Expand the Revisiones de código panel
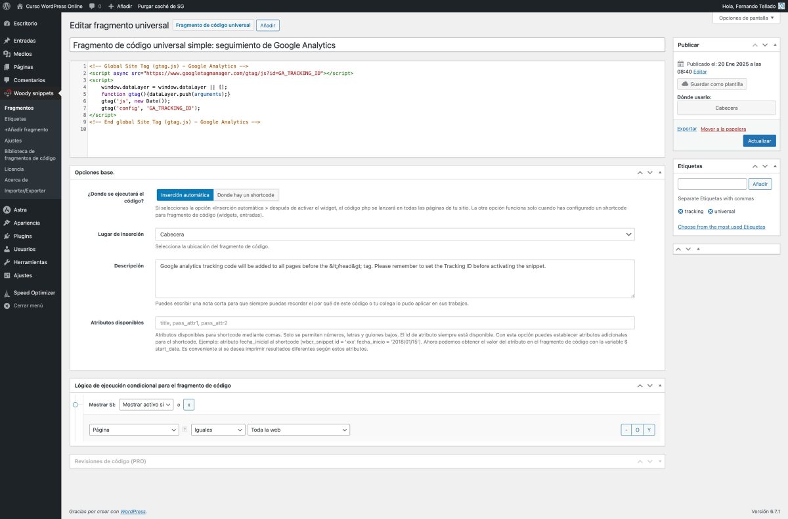Image resolution: width=788 pixels, height=519 pixels. click(659, 461)
